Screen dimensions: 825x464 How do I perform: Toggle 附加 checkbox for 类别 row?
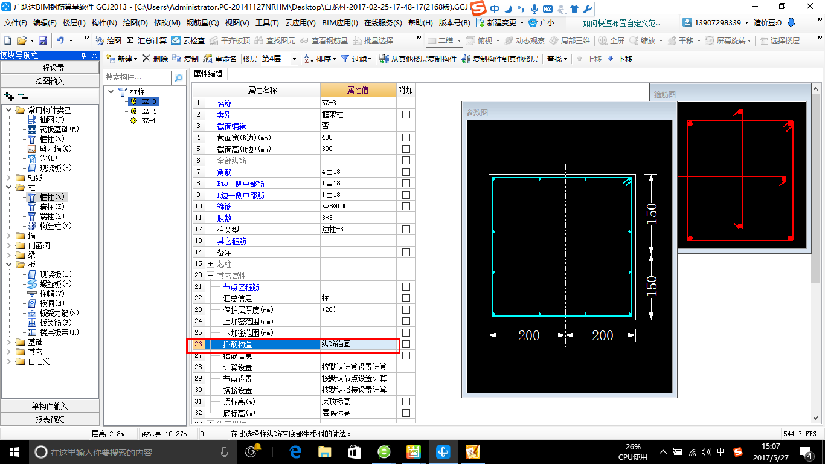point(406,115)
